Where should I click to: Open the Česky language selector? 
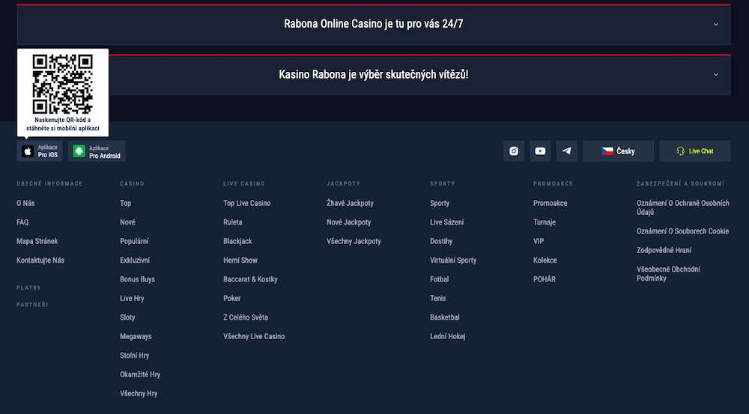[x=618, y=151]
